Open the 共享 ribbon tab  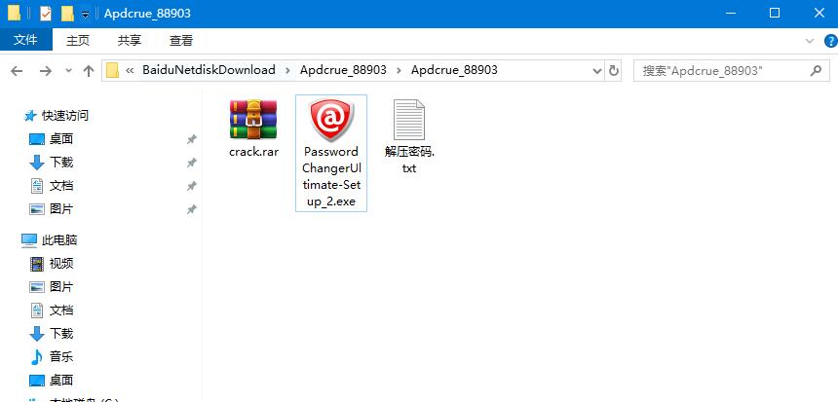click(x=130, y=40)
